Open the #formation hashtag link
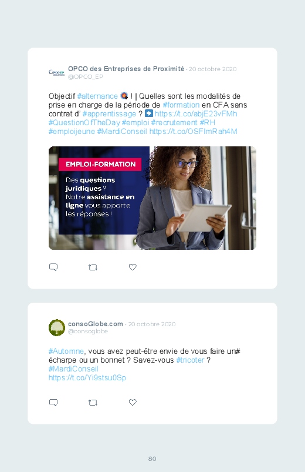Viewport: 305px width, 472px height. tap(181, 105)
